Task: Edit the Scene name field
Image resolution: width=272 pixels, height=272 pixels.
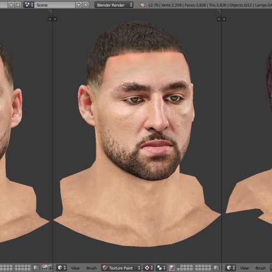Action: click(x=55, y=5)
